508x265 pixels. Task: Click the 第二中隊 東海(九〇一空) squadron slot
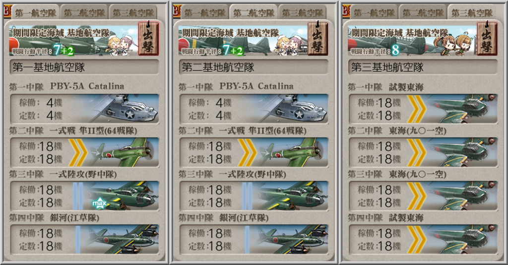[x=423, y=152]
